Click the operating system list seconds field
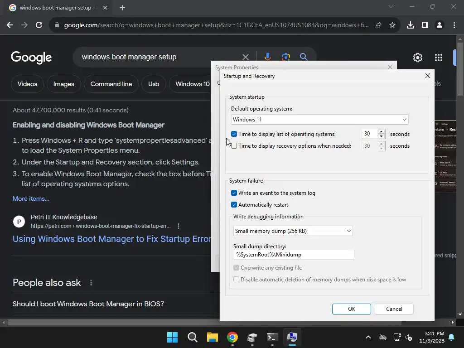Screen dimensions: 464x348 click(x=369, y=134)
